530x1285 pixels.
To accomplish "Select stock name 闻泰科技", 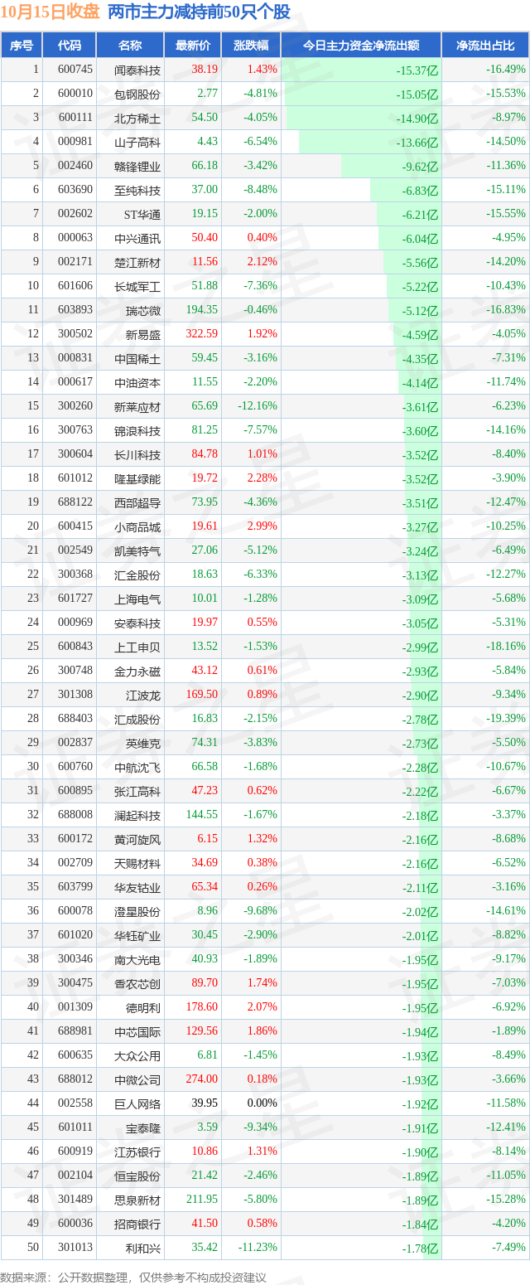I will pyautogui.click(x=137, y=70).
